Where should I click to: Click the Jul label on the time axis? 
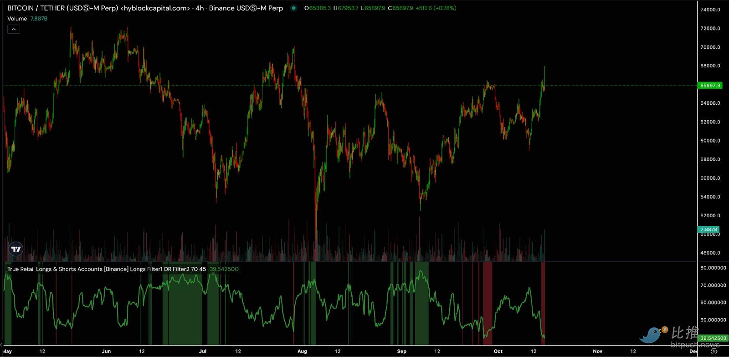pyautogui.click(x=203, y=351)
